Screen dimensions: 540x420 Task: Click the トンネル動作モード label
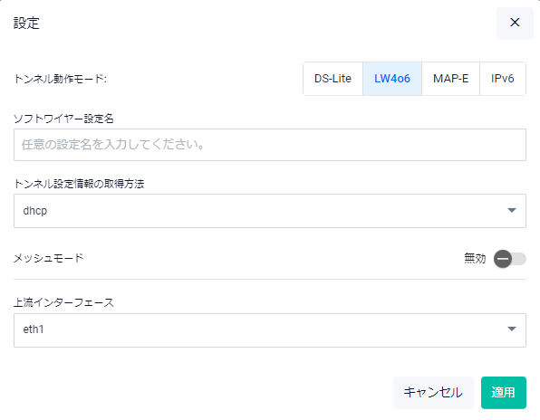click(x=61, y=79)
